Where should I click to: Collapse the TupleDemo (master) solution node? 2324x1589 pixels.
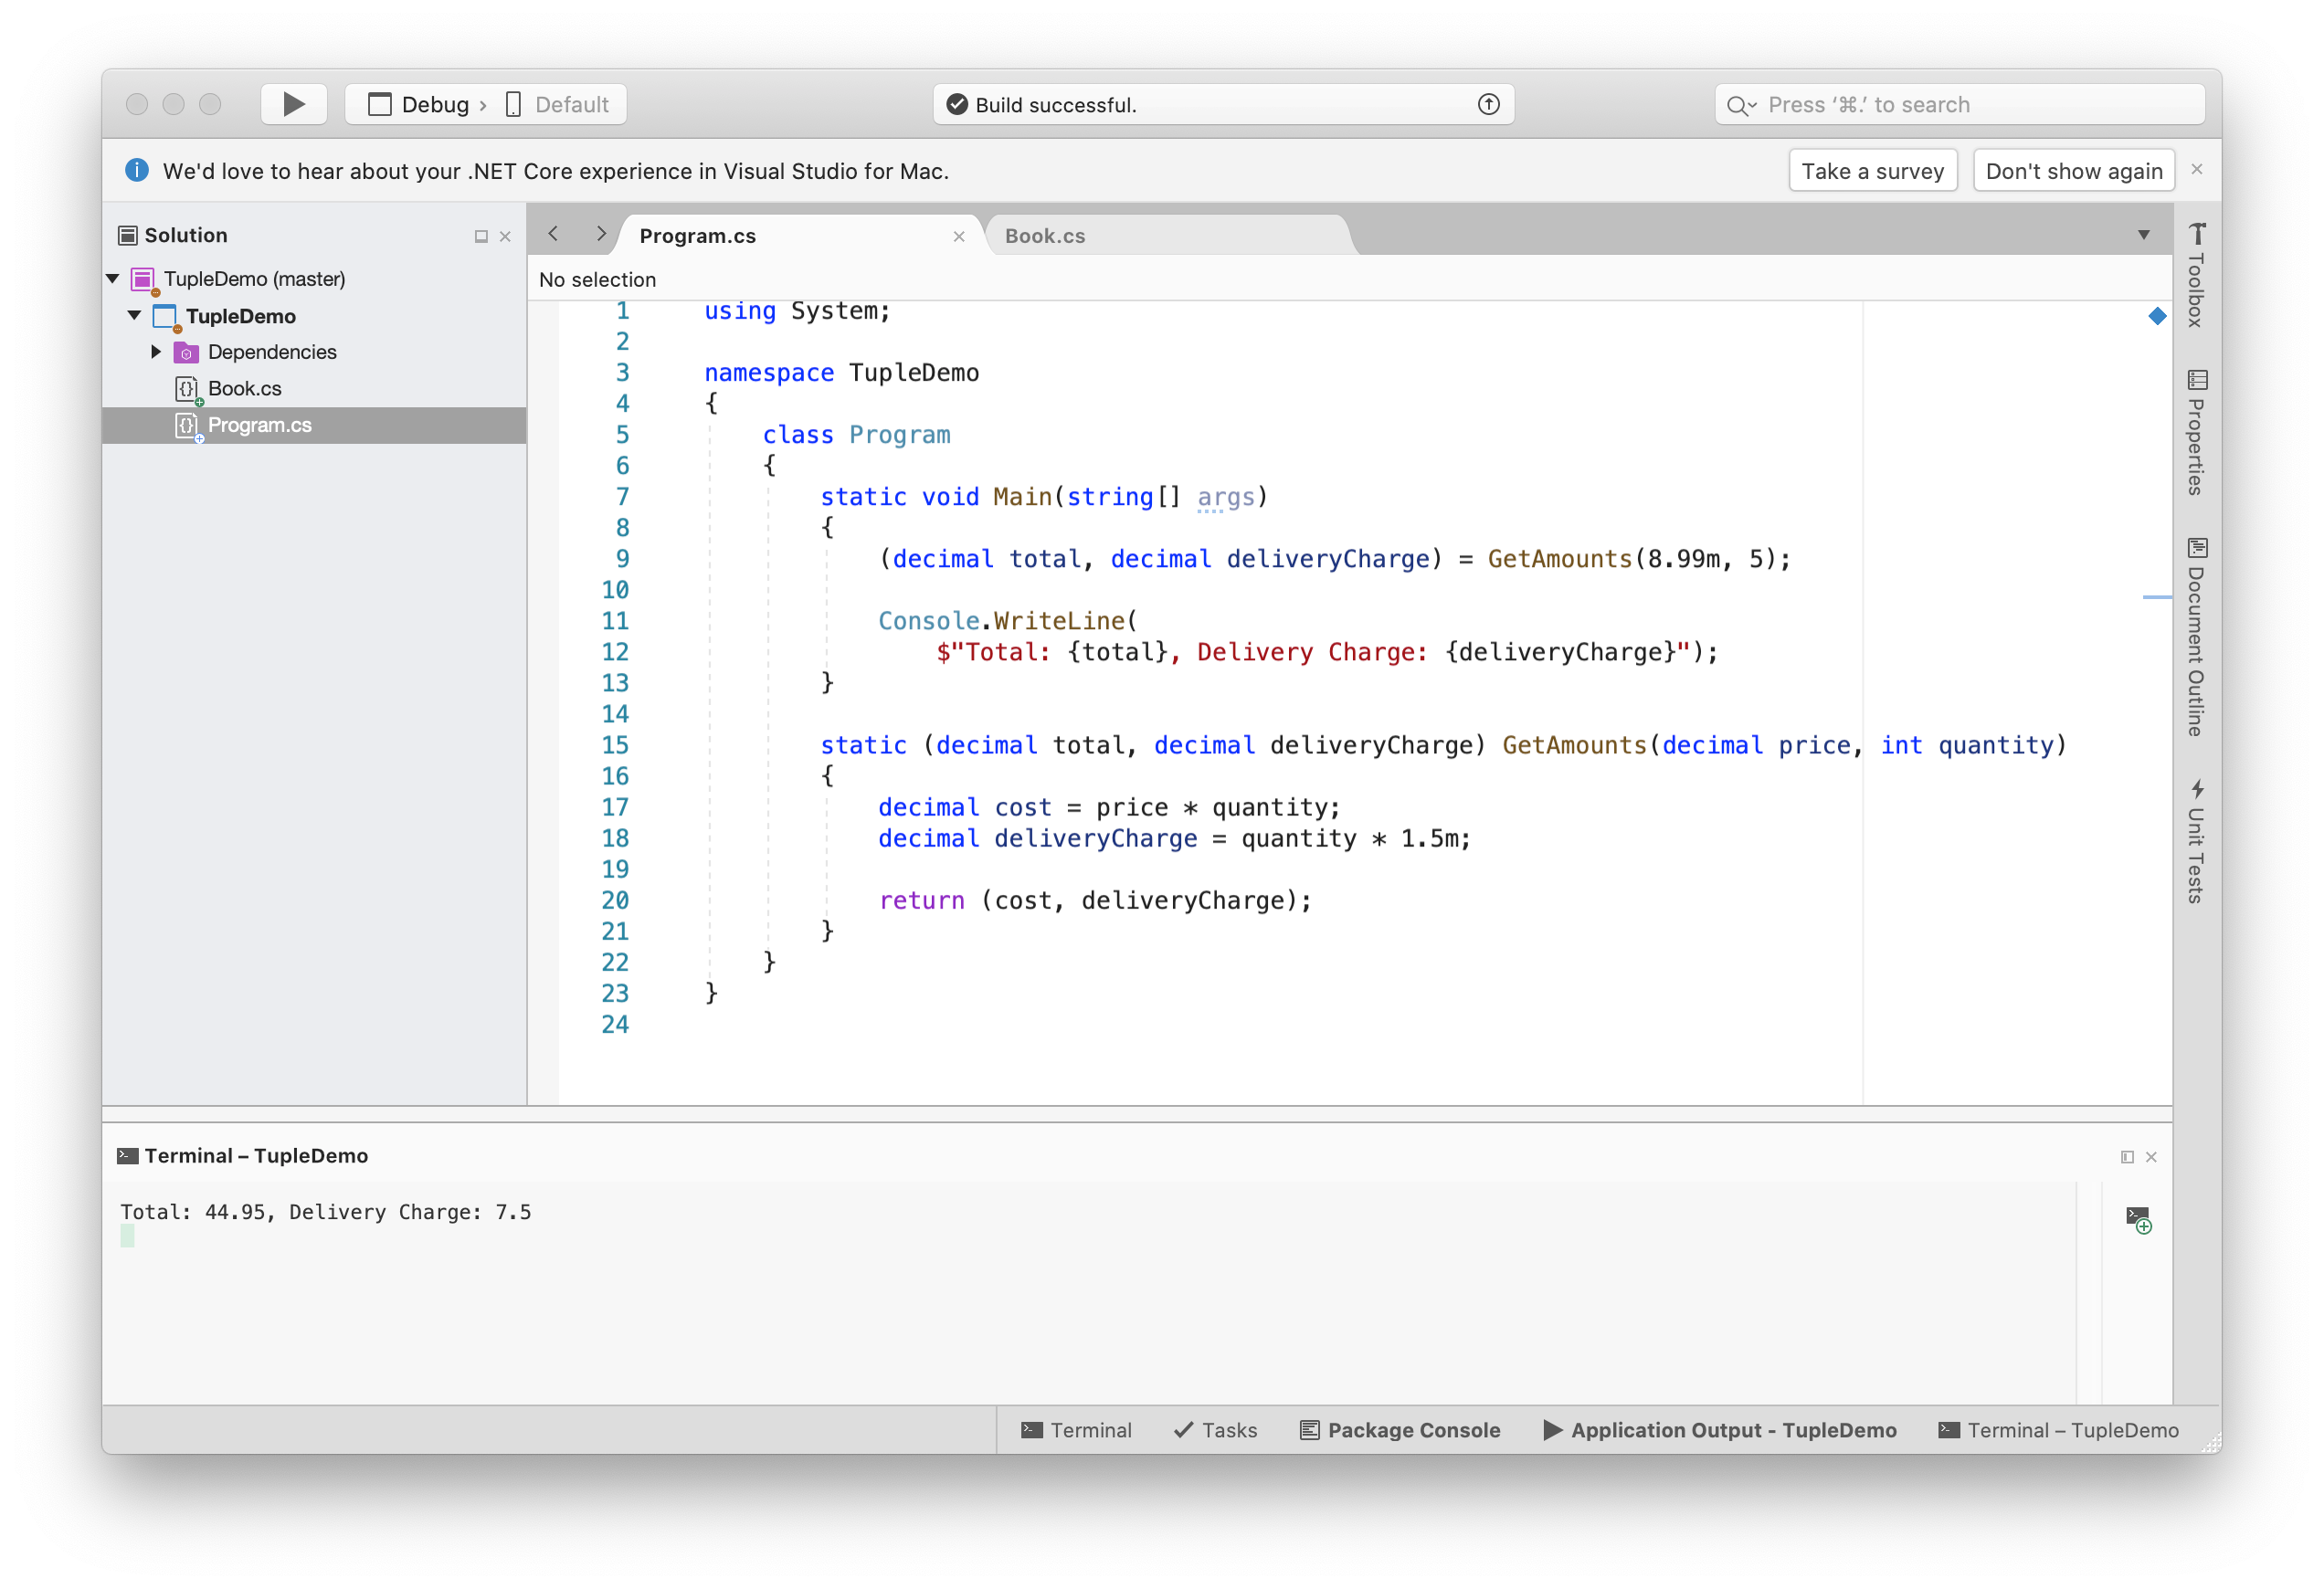[113, 279]
